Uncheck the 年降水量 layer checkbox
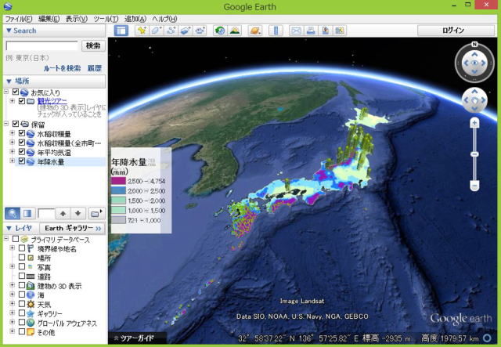The height and width of the screenshot is (347, 501). click(x=21, y=161)
